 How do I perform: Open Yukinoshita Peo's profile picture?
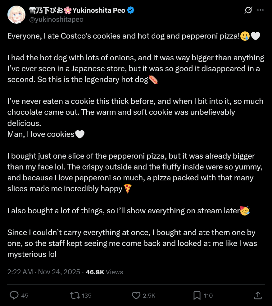(16, 15)
